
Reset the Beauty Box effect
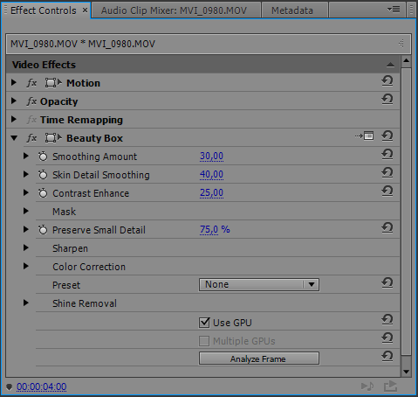[x=387, y=136]
